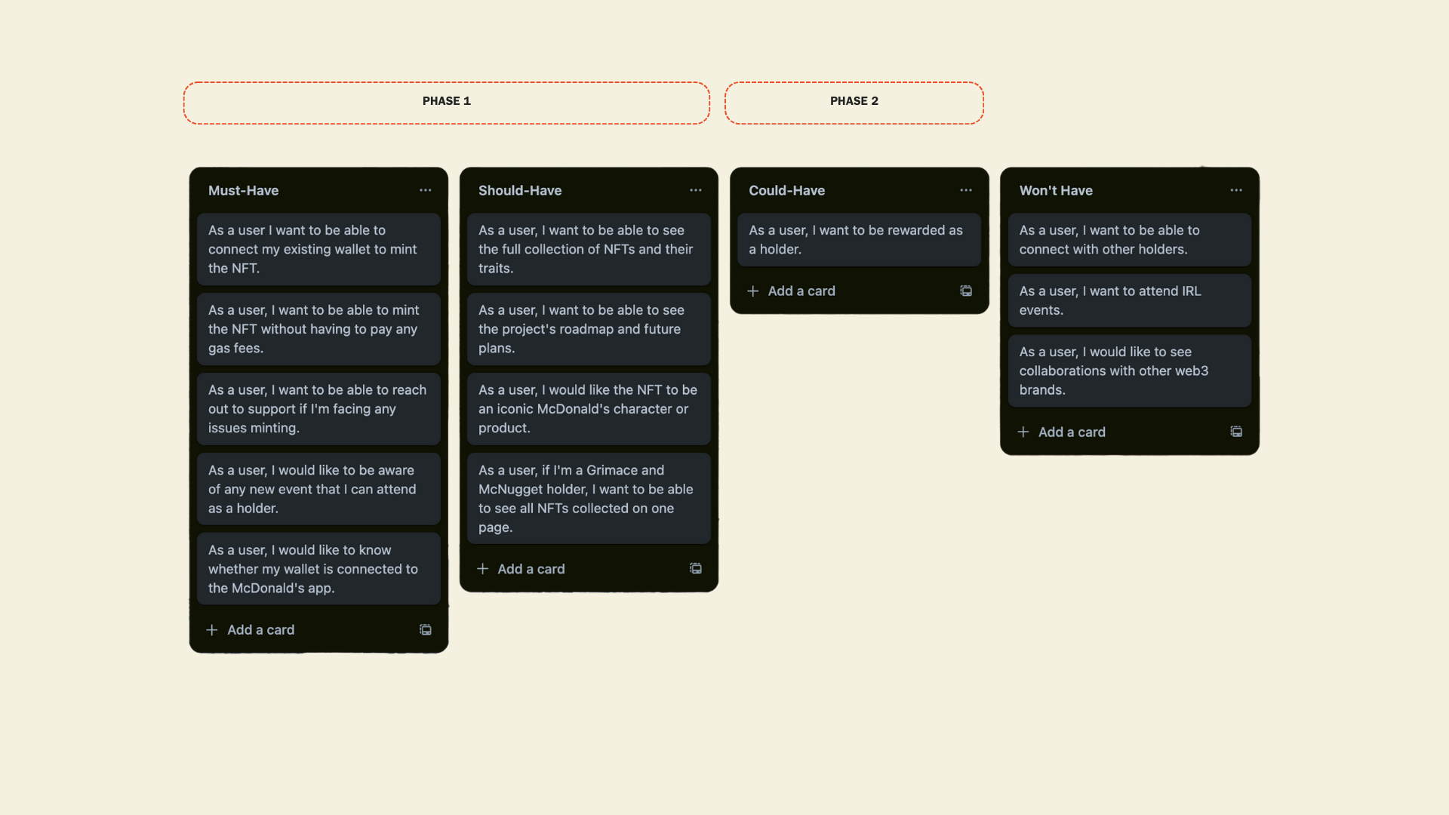
Task: Open the Grimace and McNugget holder card
Action: point(589,498)
